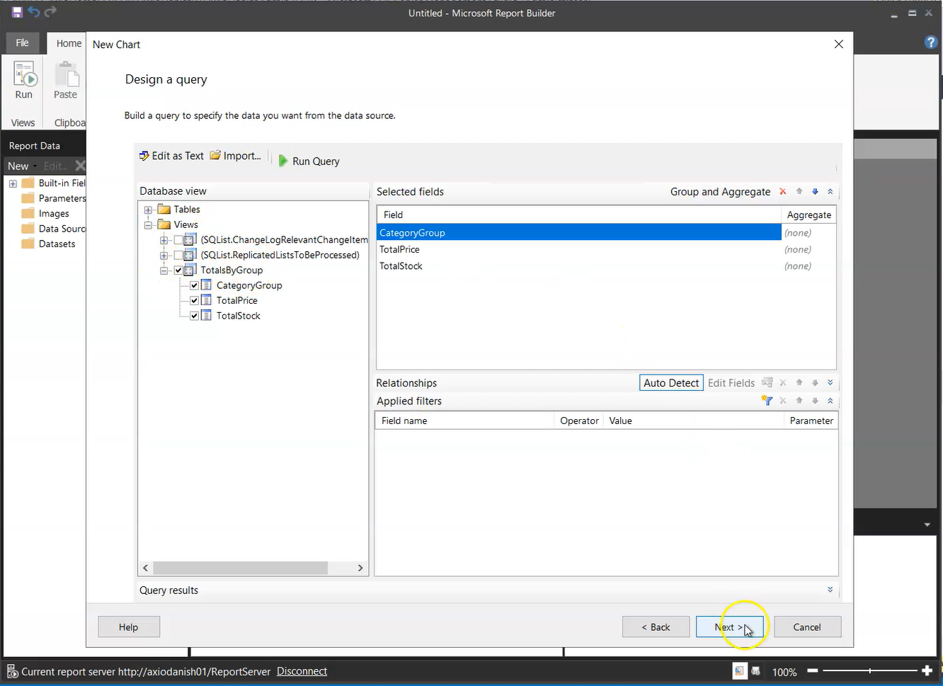Click the Auto Detect button

(670, 383)
